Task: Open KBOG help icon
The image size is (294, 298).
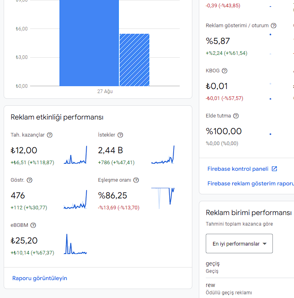Action: [x=224, y=71]
